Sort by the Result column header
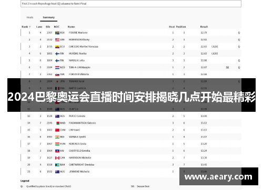The image size is (263, 190). pos(204,27)
